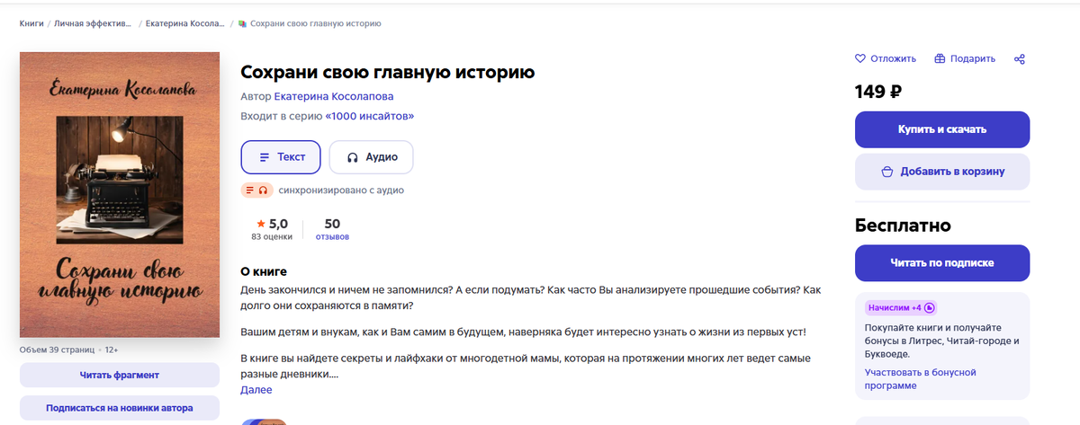The width and height of the screenshot is (1080, 425).
Task: Open Участвовать в бонусной программе link
Action: (921, 378)
